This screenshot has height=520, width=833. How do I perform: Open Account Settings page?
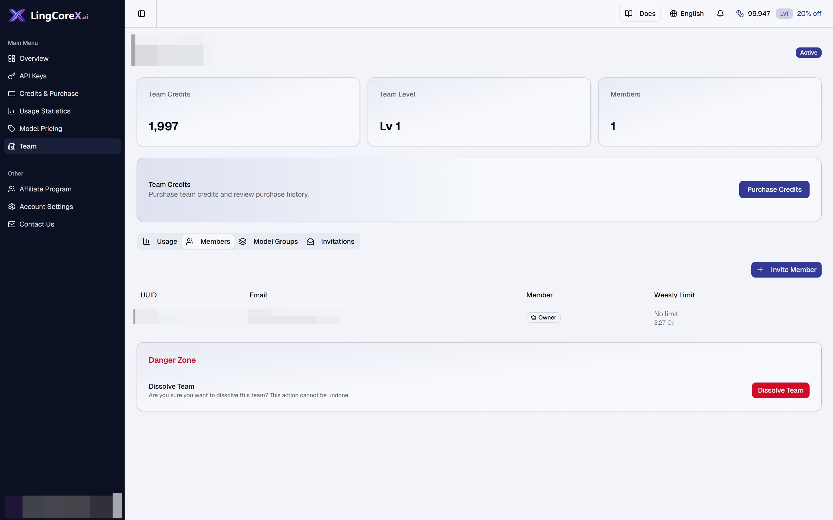(x=62, y=207)
